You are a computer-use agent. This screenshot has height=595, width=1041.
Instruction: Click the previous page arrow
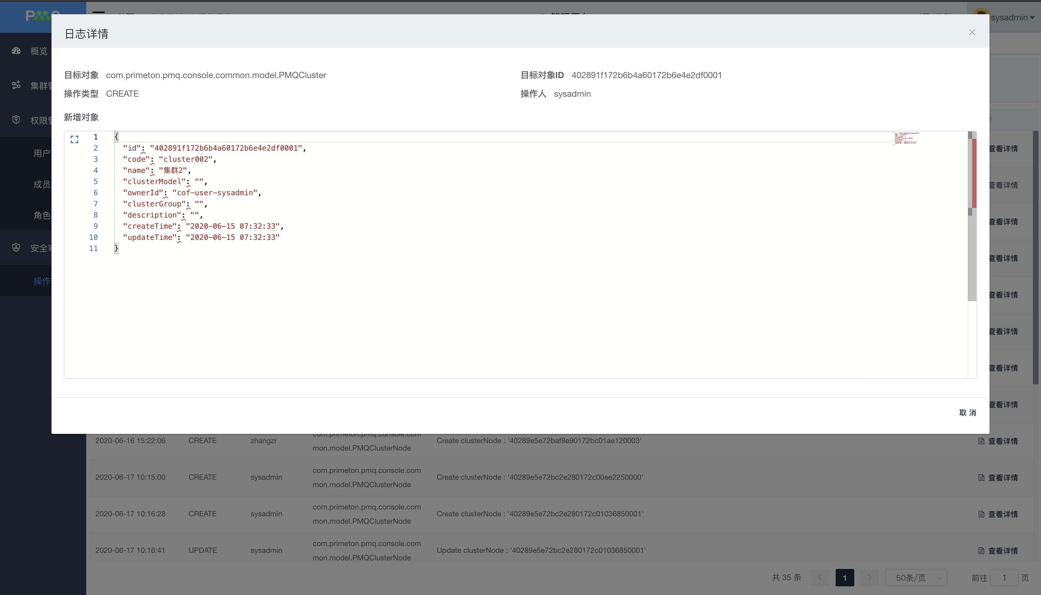(820, 577)
